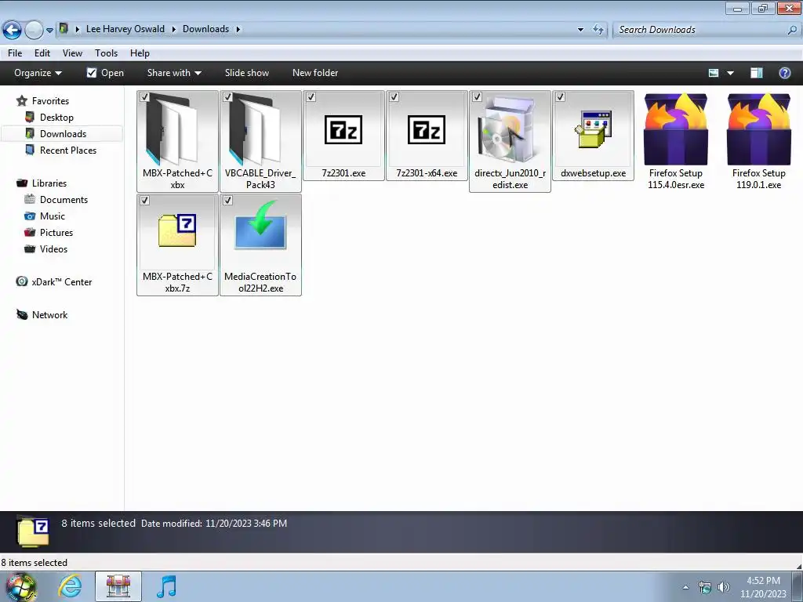Image resolution: width=803 pixels, height=602 pixels.
Task: Open address bar history dropdown
Action: click(580, 30)
